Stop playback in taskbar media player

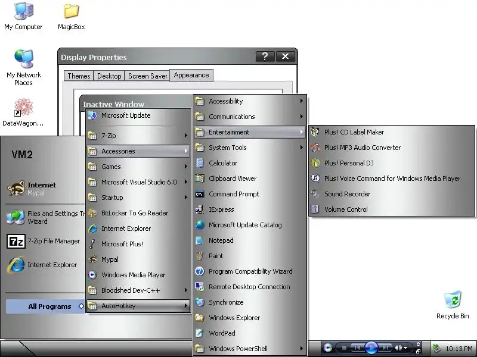click(x=344, y=348)
